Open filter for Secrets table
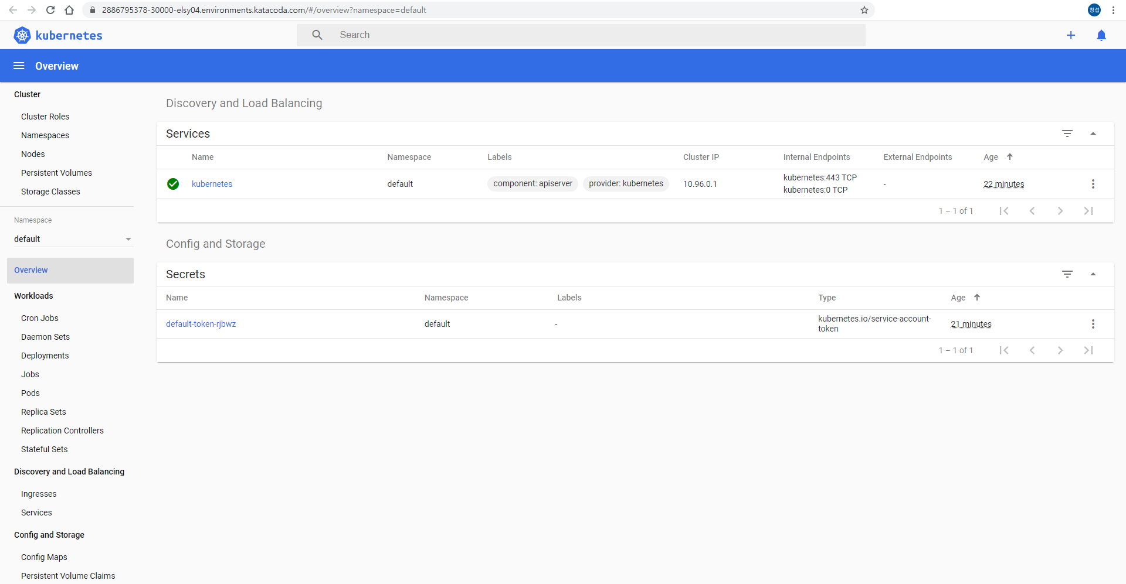 (1067, 274)
